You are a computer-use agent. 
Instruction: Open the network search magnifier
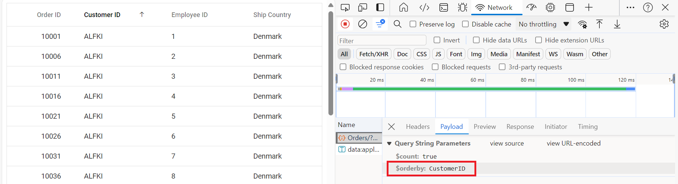[397, 24]
